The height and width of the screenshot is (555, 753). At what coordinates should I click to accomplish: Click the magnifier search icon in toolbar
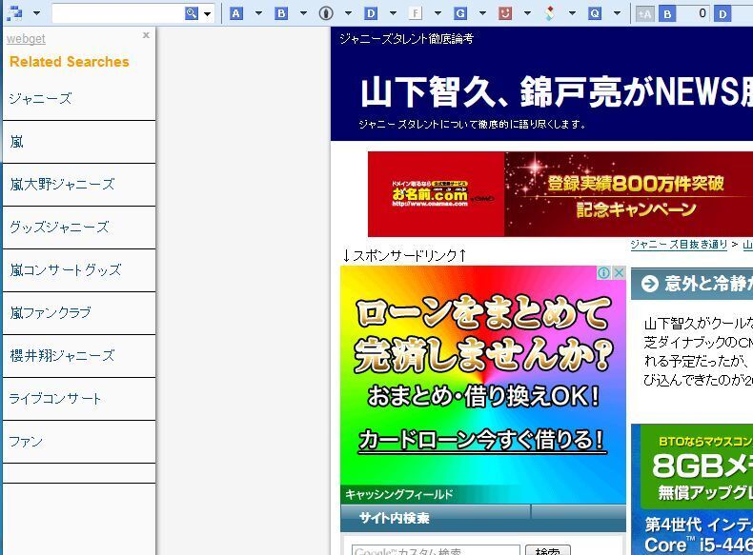[192, 13]
